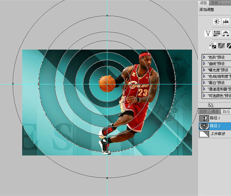Open the 通道 tab
Image resolution: width=231 pixels, height=196 pixels.
(x=215, y=111)
